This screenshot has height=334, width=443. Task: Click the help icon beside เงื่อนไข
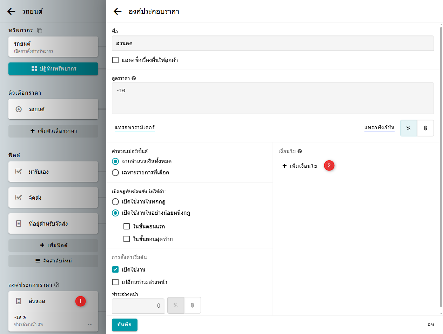[300, 152]
